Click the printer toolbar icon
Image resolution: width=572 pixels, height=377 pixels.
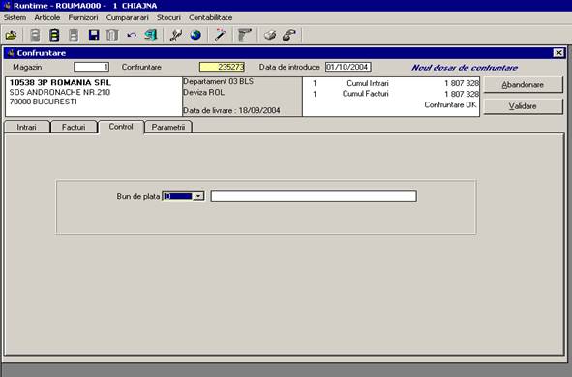coord(270,35)
